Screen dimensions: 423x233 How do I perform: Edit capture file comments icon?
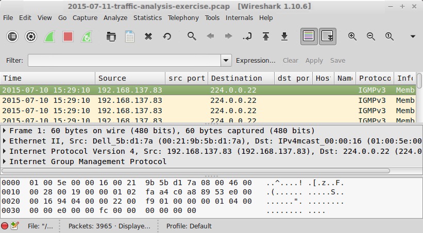click(x=15, y=226)
